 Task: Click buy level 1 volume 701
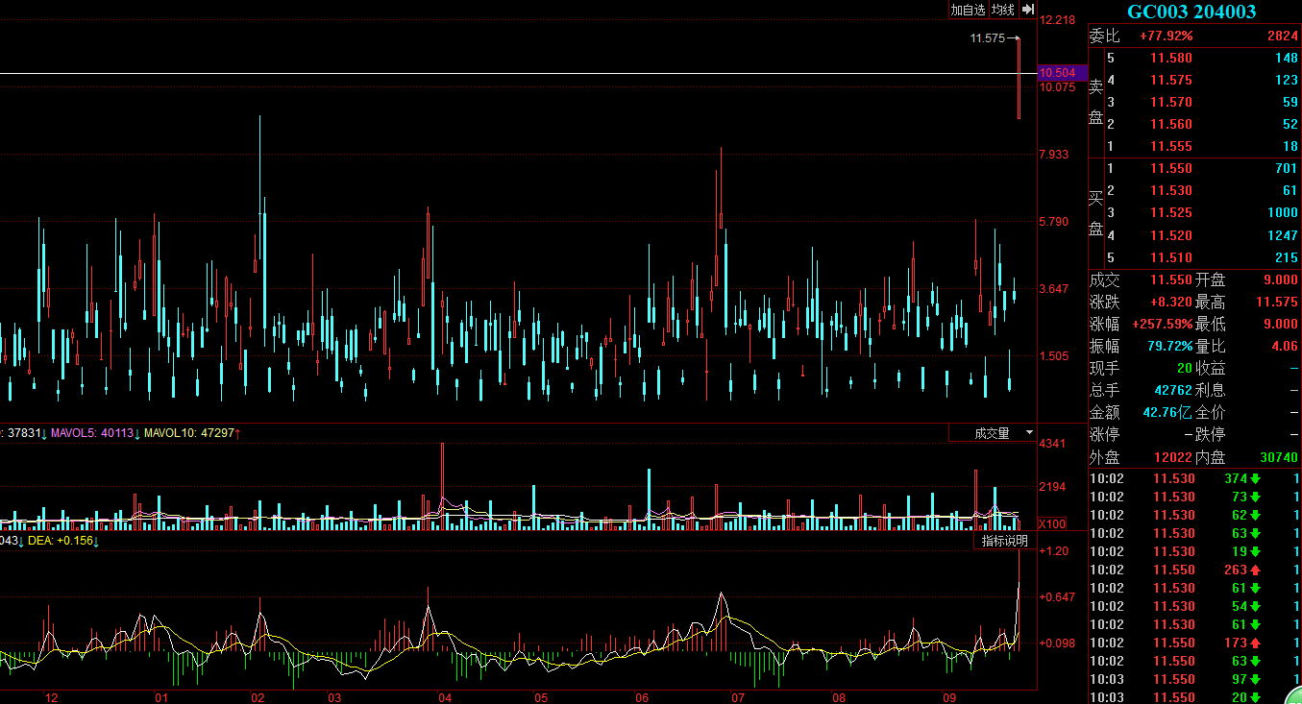[x=1286, y=168]
